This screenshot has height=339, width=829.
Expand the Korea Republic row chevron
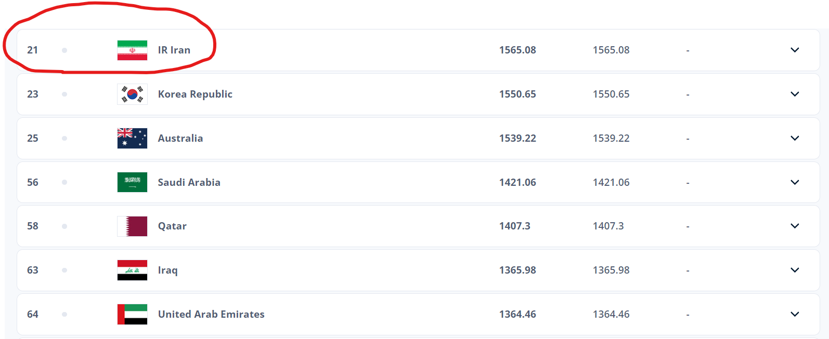point(795,94)
